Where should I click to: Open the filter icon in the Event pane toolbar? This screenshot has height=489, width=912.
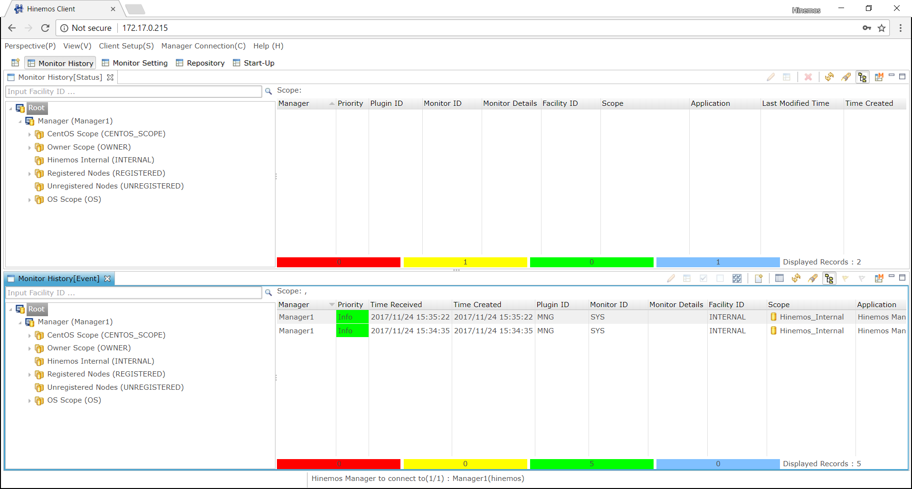[x=813, y=278]
